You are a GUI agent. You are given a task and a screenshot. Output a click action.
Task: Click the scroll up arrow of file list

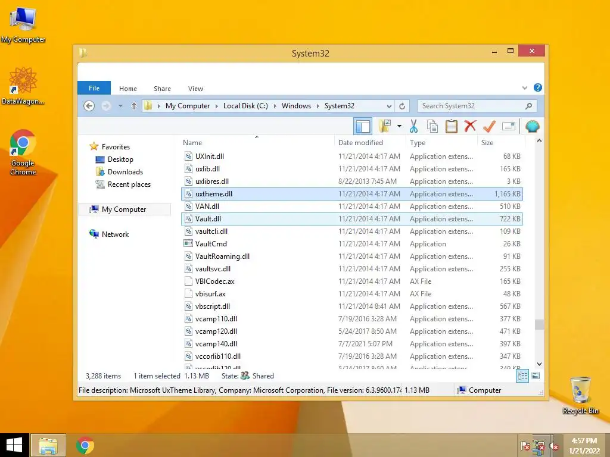coord(539,140)
